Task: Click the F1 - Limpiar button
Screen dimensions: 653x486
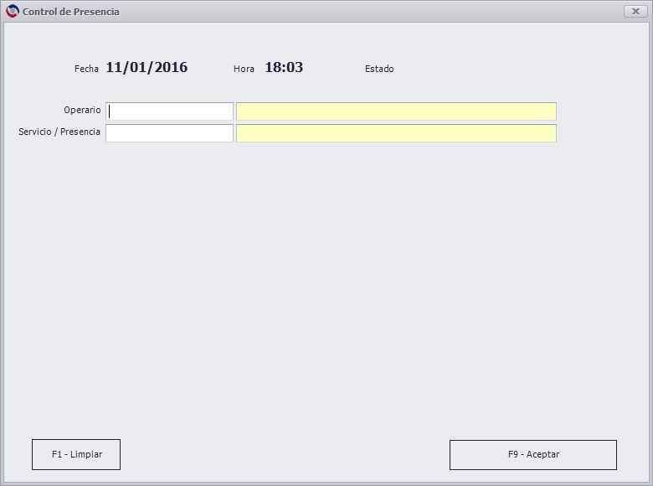Action: pyautogui.click(x=76, y=454)
